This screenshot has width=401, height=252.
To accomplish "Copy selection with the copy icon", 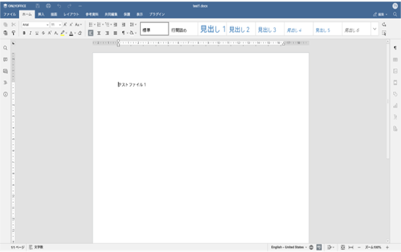I will click(5, 24).
